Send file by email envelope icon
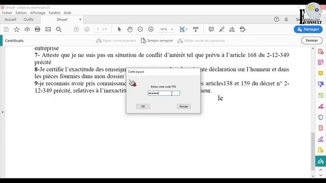The width and height of the screenshot is (326, 183). [x=48, y=29]
